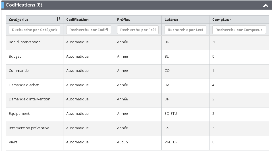Select the Commande category row
Viewport: 272px width, 151px height.
tap(19, 71)
